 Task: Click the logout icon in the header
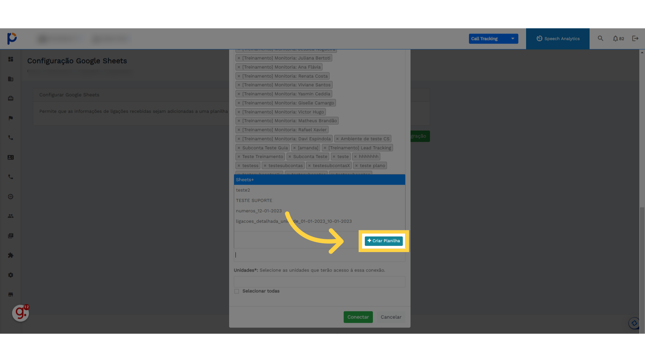(x=635, y=39)
